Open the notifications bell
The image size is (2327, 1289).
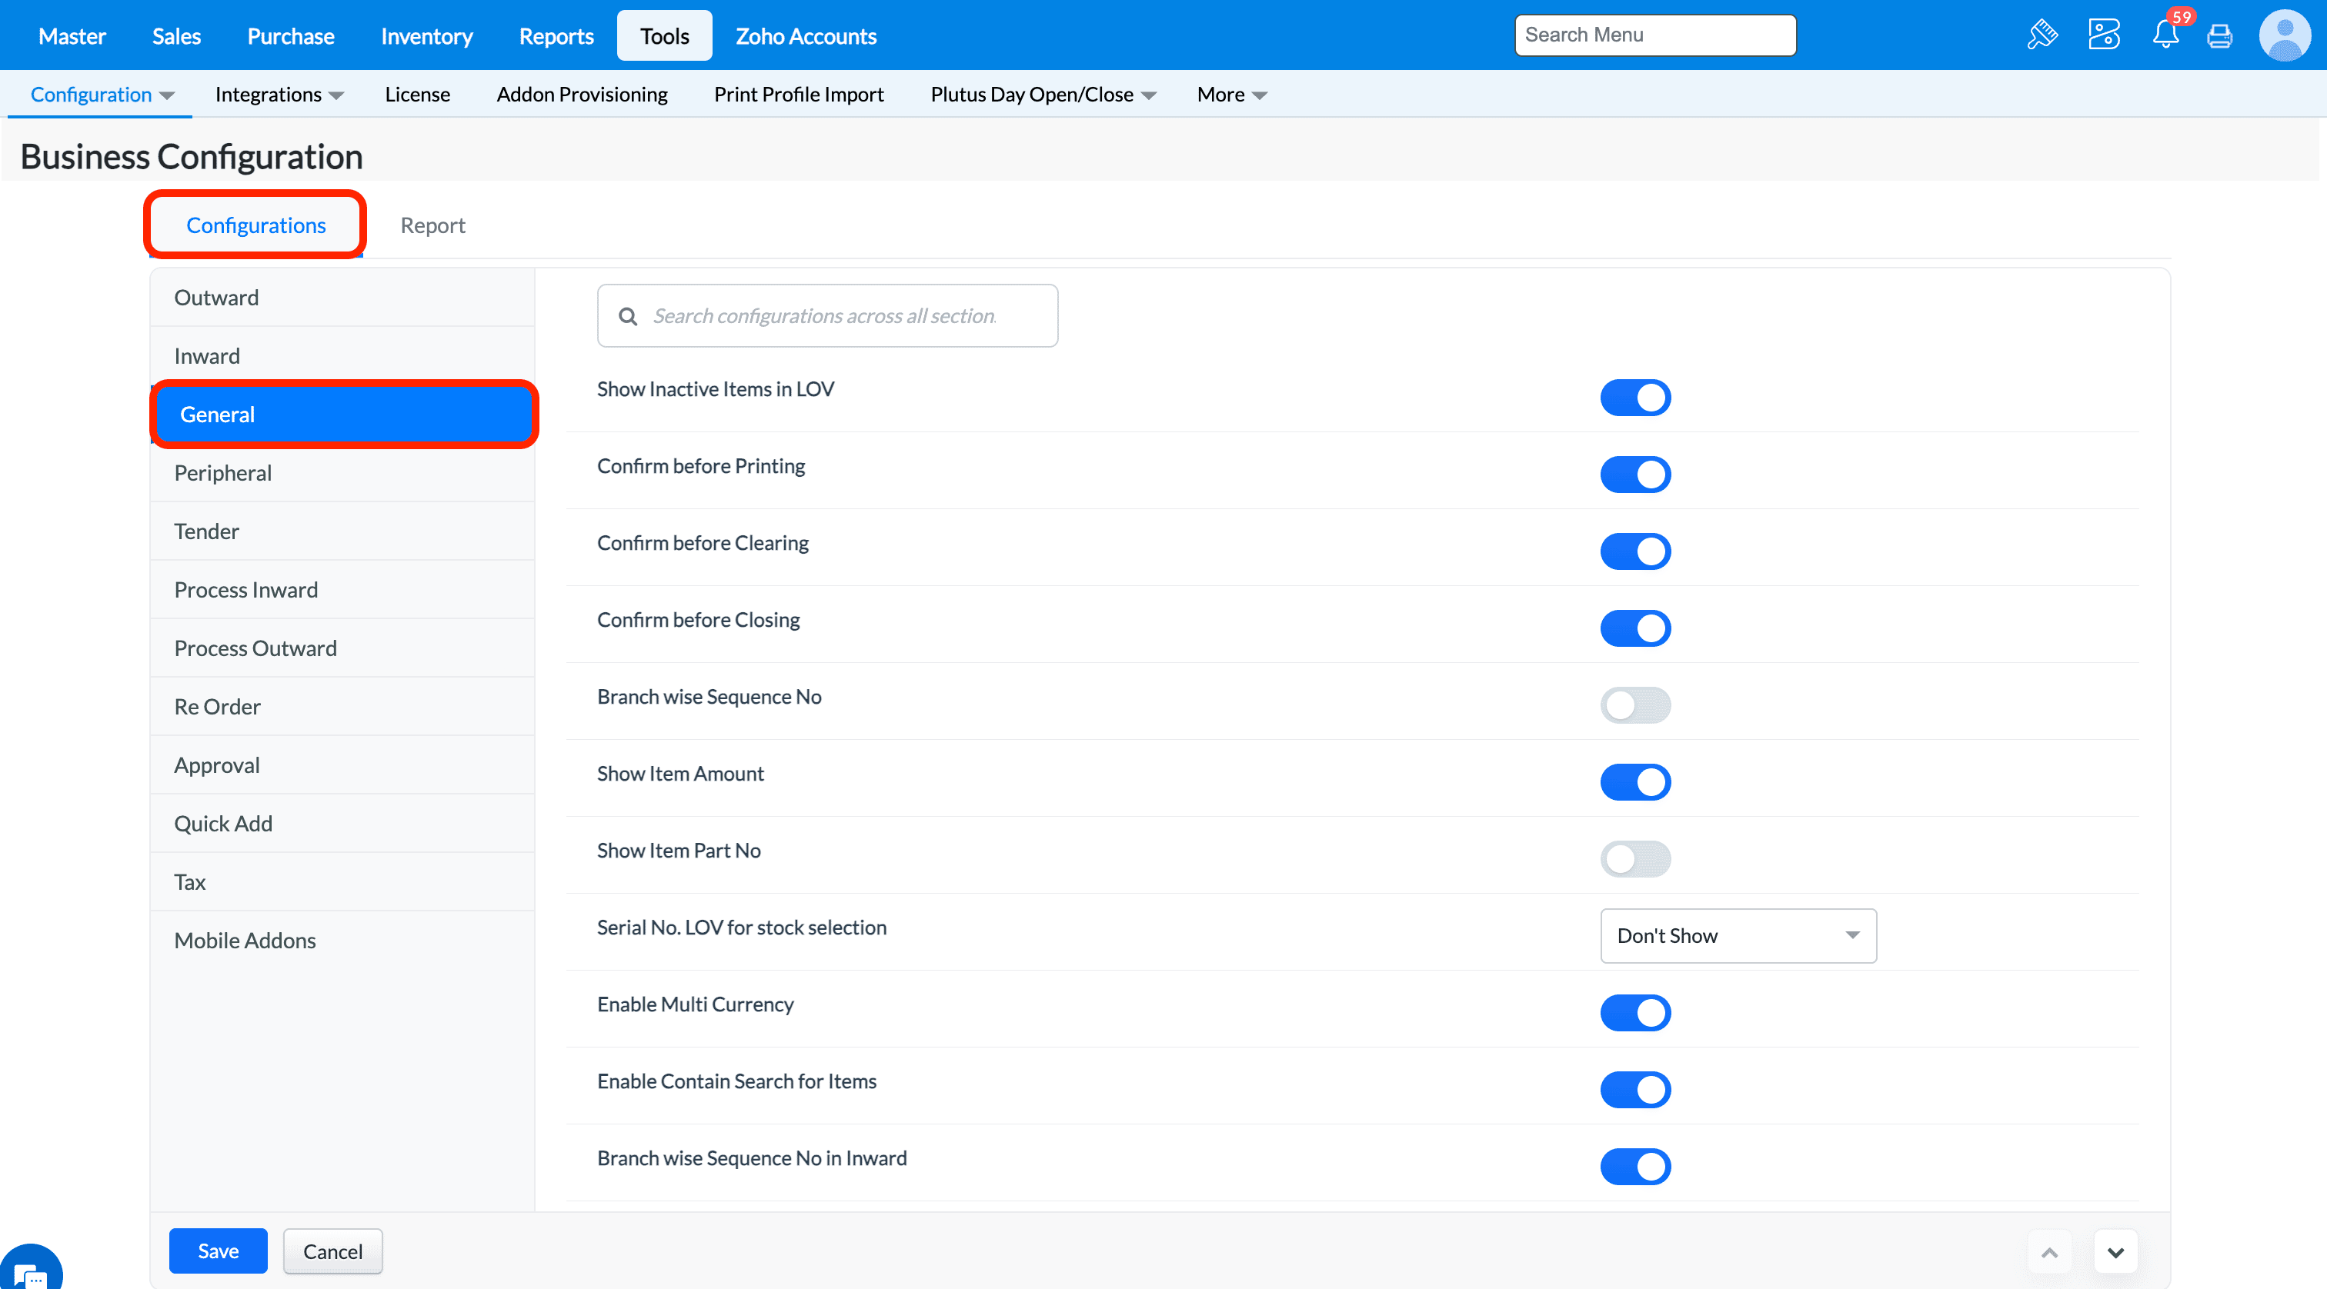pyautogui.click(x=2165, y=35)
